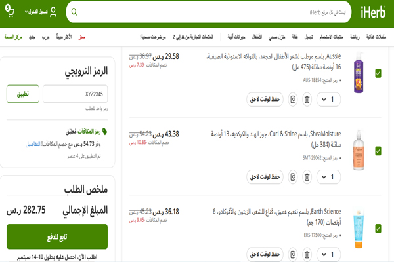Open the موضوعات صحية menu
Image resolution: width=394 pixels, height=262 pixels.
(153, 37)
